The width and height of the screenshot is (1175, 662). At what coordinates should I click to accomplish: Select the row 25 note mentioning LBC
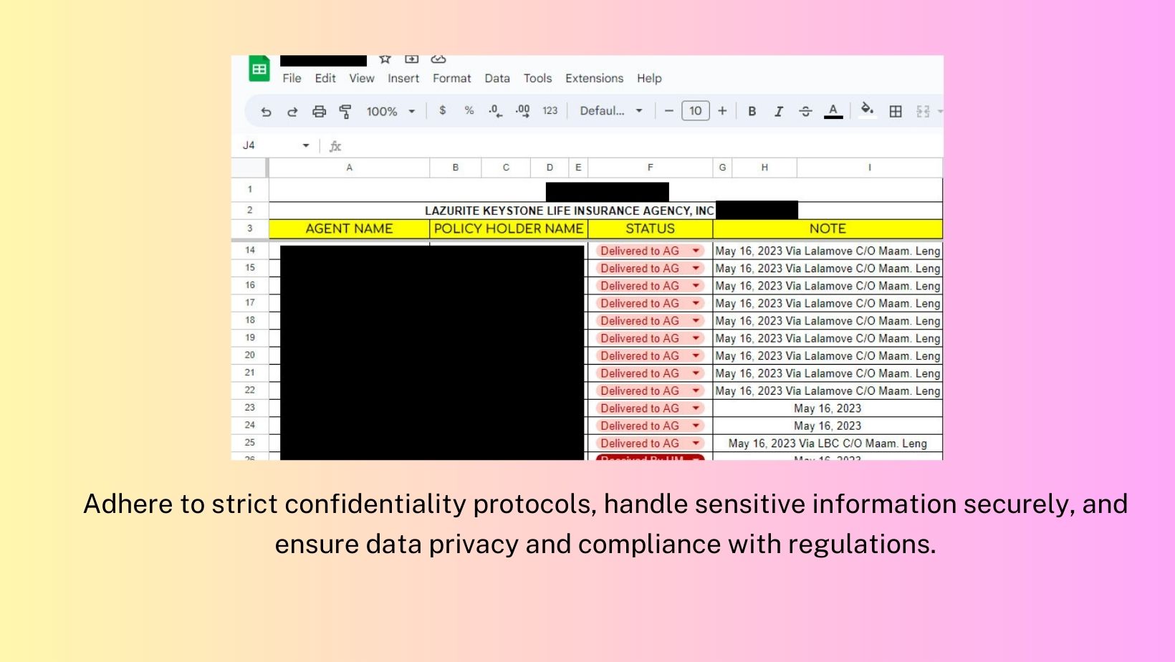click(828, 443)
